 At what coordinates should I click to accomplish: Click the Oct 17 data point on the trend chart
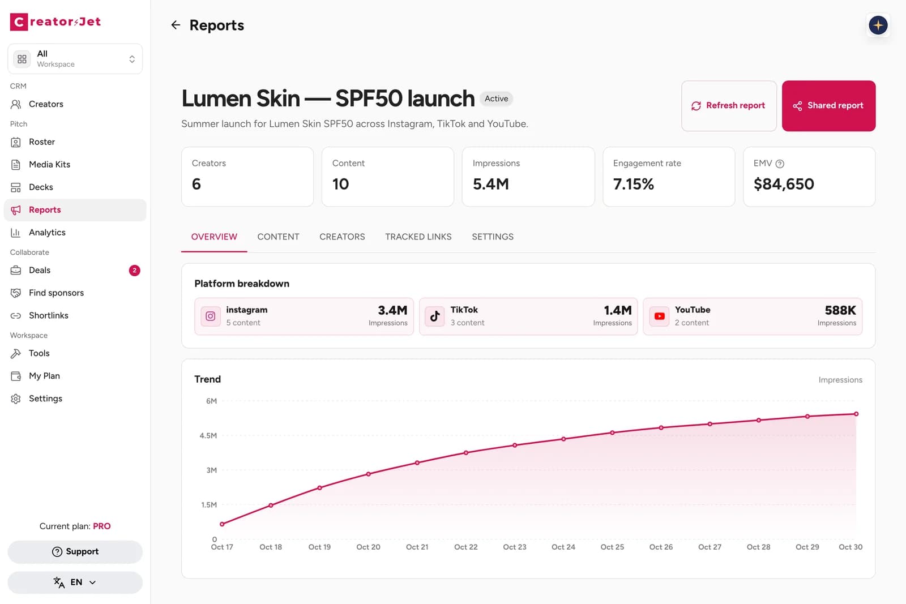tap(222, 524)
